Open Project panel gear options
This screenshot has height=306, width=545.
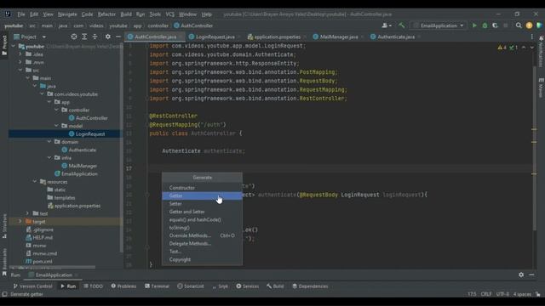108,37
